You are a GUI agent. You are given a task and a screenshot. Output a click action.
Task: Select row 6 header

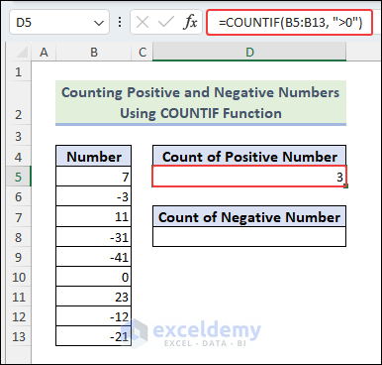tap(19, 196)
